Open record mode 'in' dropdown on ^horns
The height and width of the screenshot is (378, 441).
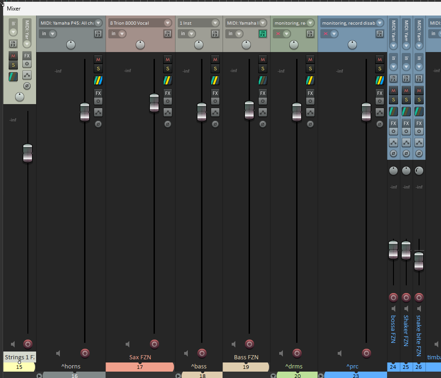click(x=48, y=34)
